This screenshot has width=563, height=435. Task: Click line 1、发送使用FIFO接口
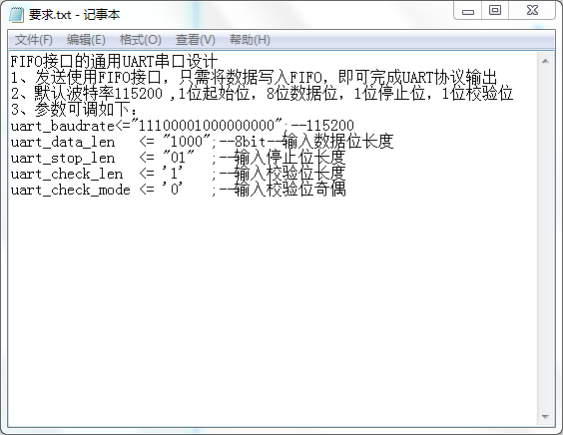[x=254, y=77]
